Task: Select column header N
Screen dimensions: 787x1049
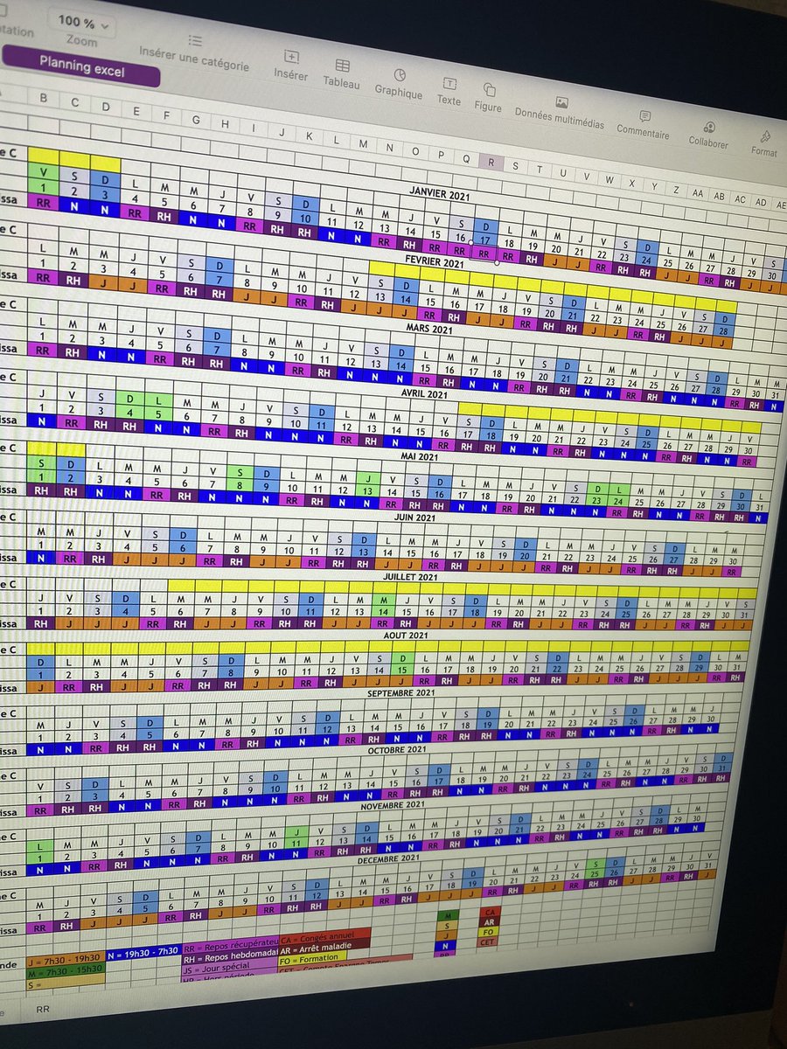Action: pos(388,147)
